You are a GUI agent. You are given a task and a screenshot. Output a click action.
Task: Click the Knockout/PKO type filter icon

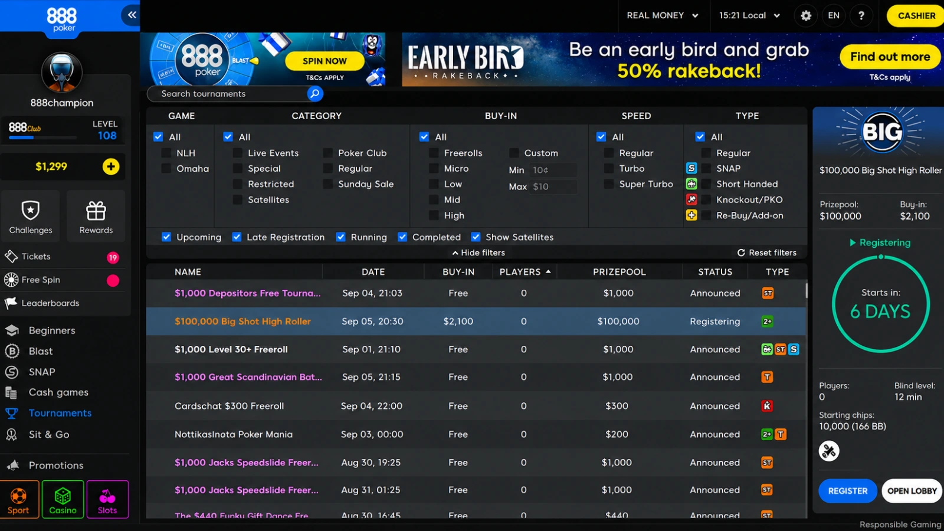691,199
